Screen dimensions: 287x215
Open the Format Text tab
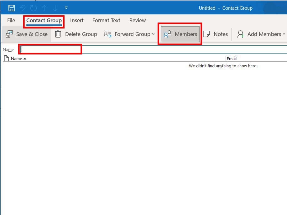pyautogui.click(x=106, y=20)
